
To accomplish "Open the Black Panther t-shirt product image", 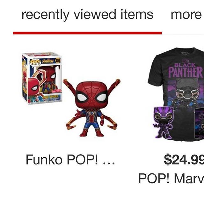I will coord(176,93).
